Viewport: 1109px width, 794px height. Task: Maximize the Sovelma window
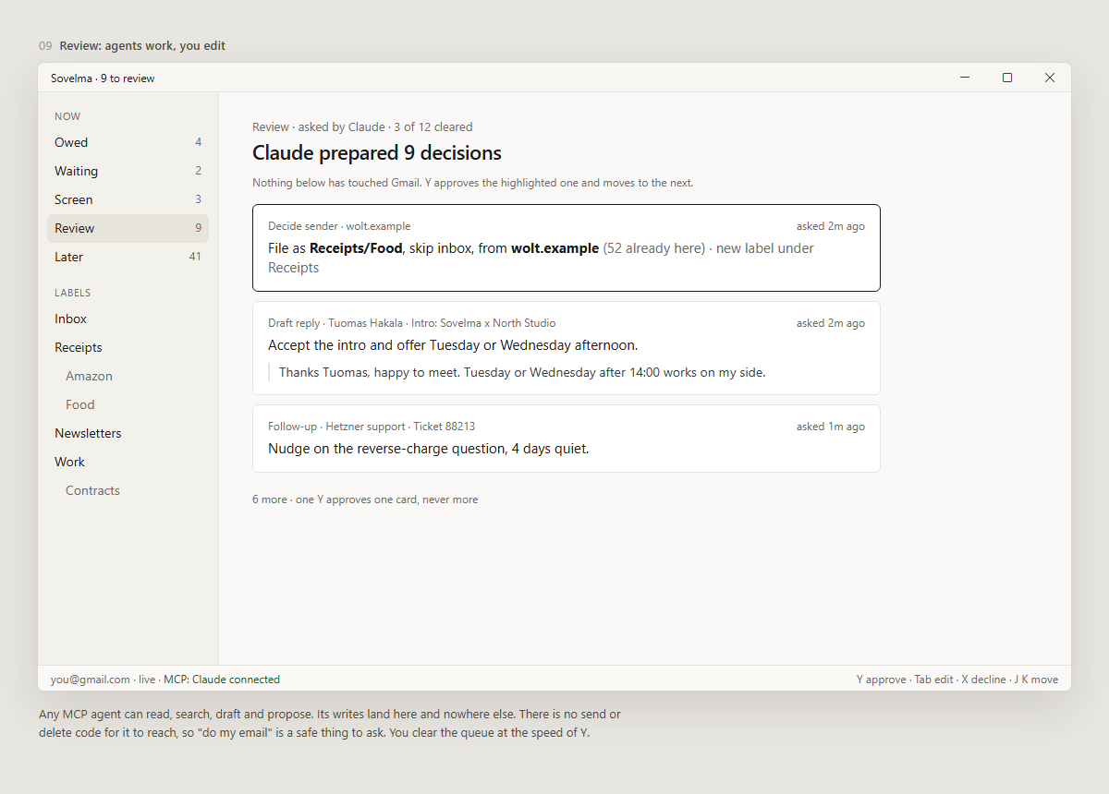tap(1007, 78)
